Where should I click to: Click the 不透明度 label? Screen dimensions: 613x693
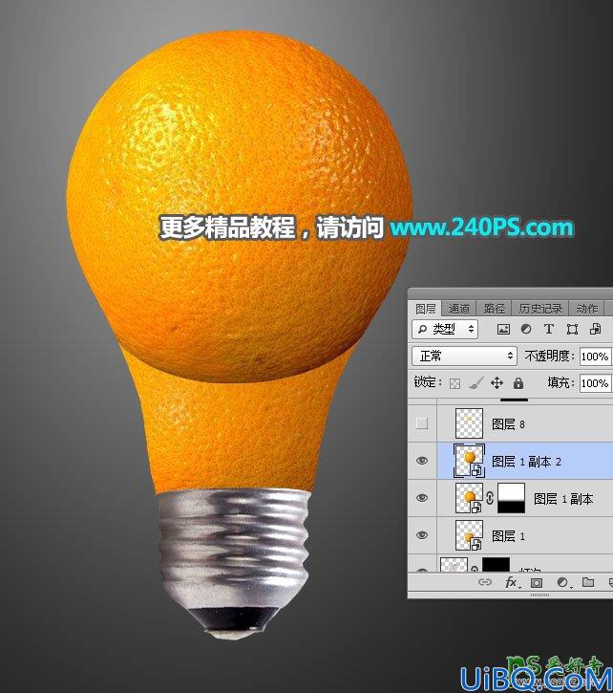click(x=547, y=356)
